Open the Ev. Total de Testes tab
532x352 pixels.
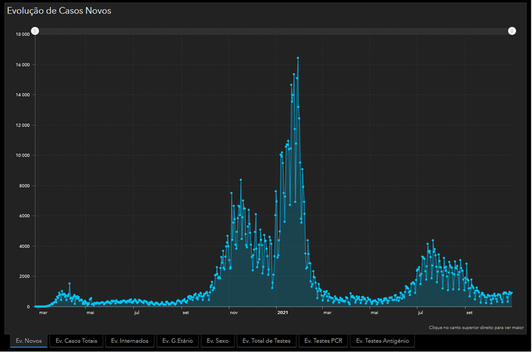pyautogui.click(x=266, y=341)
